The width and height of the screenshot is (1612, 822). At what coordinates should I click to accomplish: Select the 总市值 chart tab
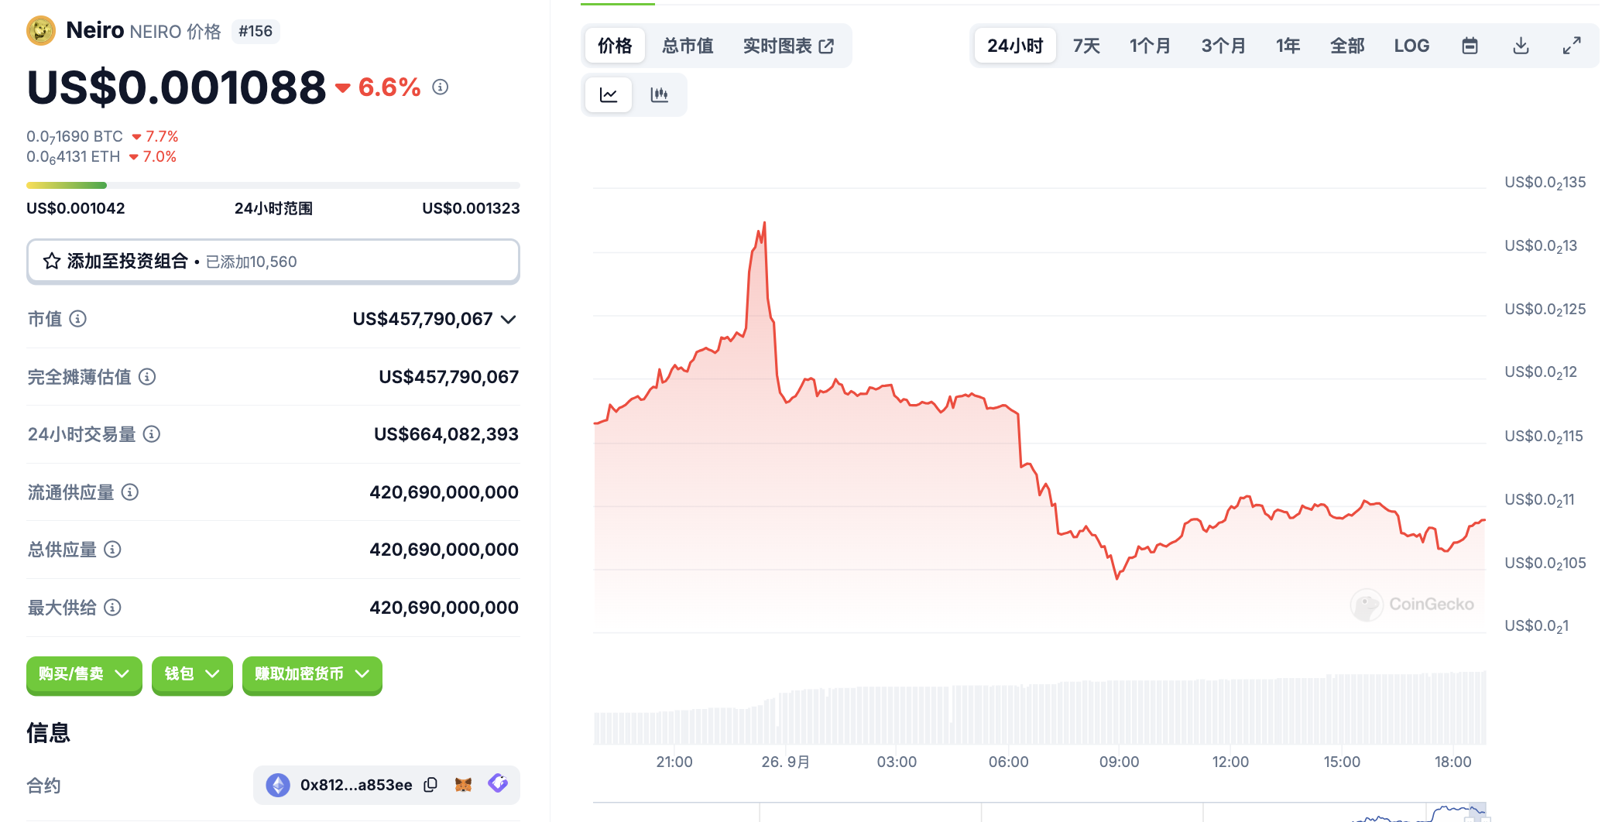click(688, 46)
